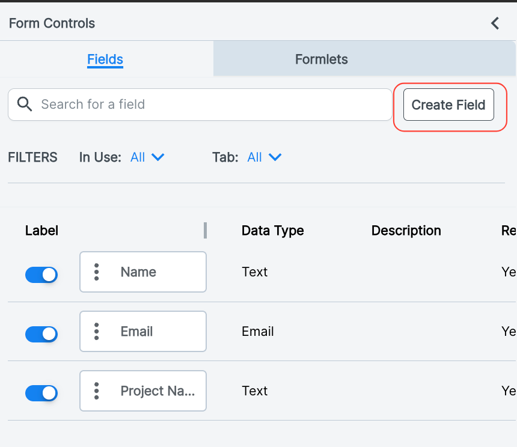
Task: Click the chevron next to Tab: All
Action: (275, 157)
